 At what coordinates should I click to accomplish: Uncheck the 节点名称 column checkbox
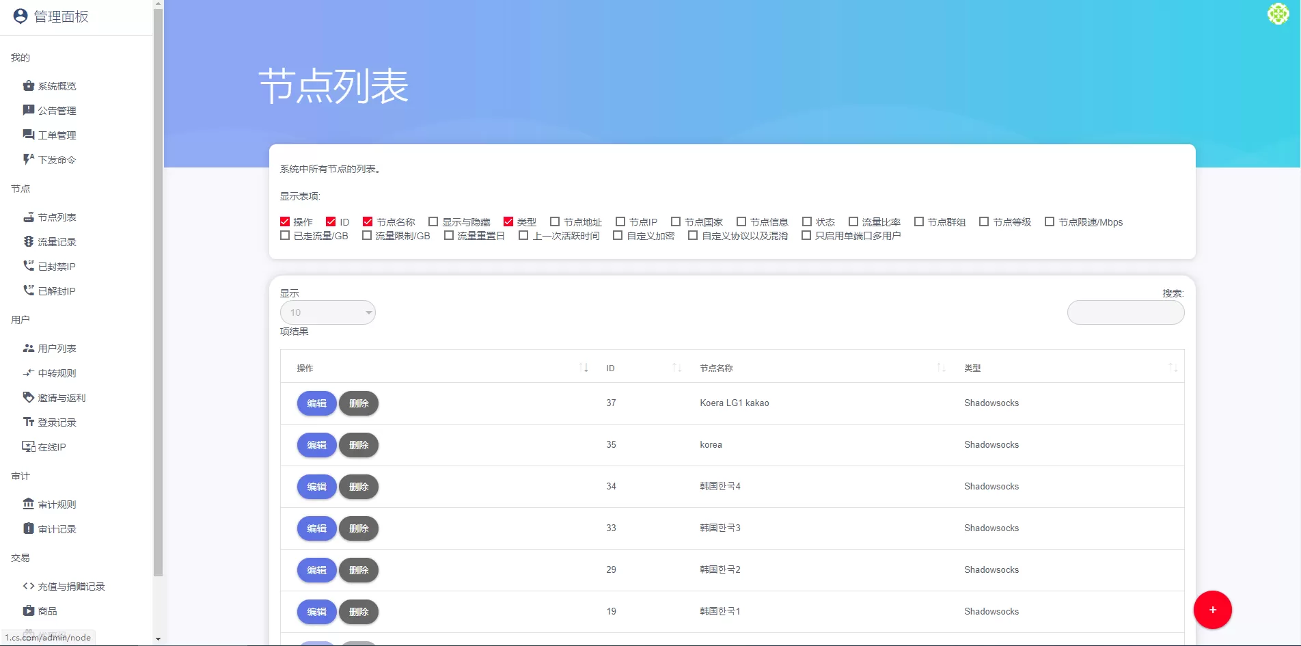tap(368, 221)
